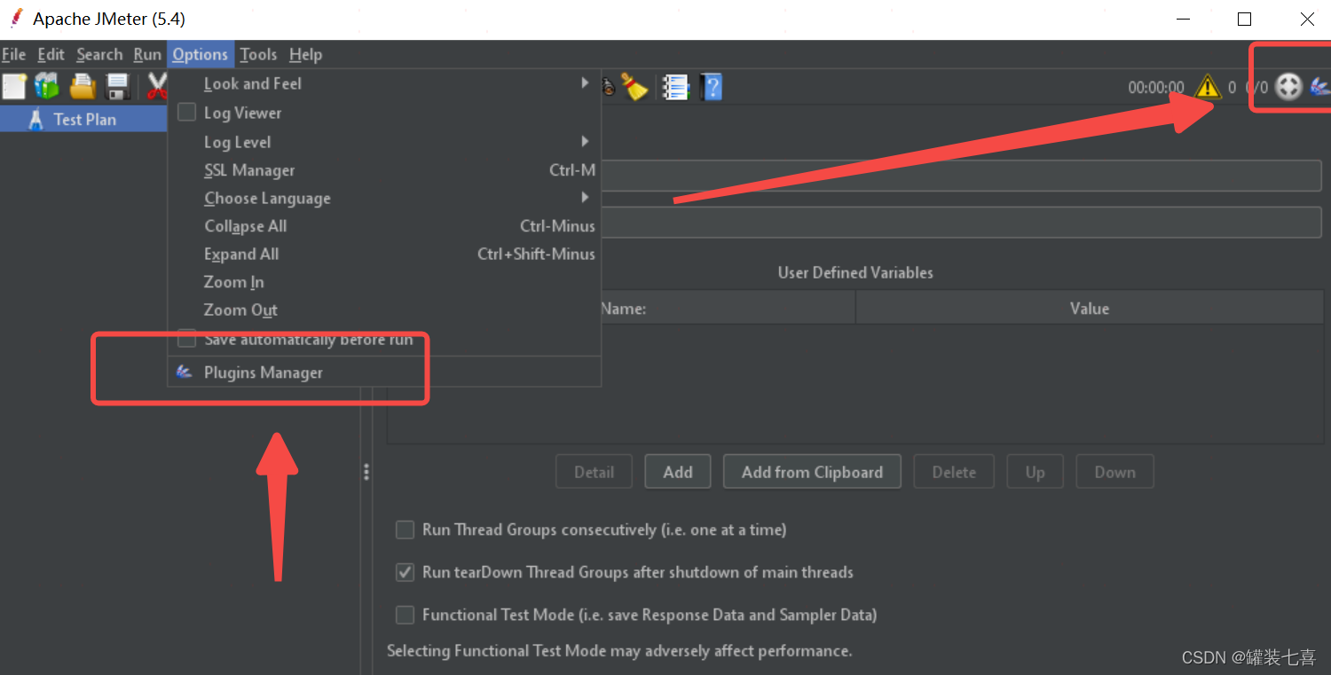The width and height of the screenshot is (1331, 675).
Task: Click the vertical dots panel splitter handle
Action: pyautogui.click(x=366, y=472)
